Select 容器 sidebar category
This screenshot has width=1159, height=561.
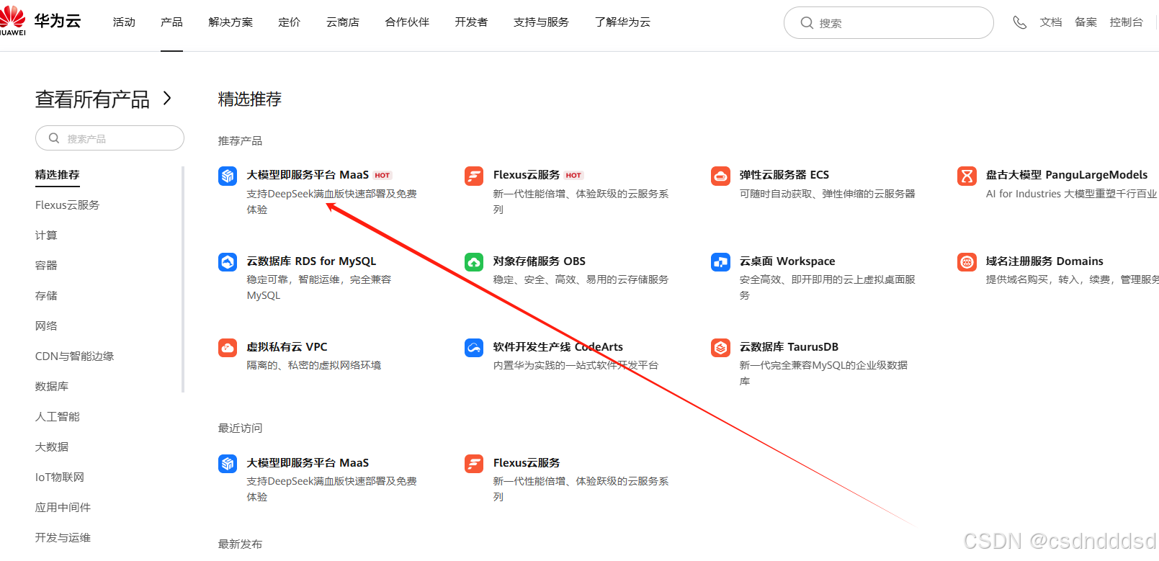pyautogui.click(x=46, y=266)
